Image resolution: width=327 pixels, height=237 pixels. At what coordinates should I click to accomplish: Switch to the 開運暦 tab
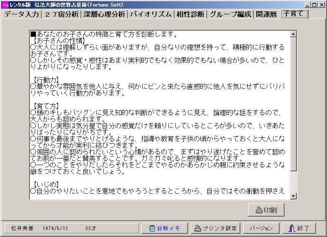click(x=267, y=14)
